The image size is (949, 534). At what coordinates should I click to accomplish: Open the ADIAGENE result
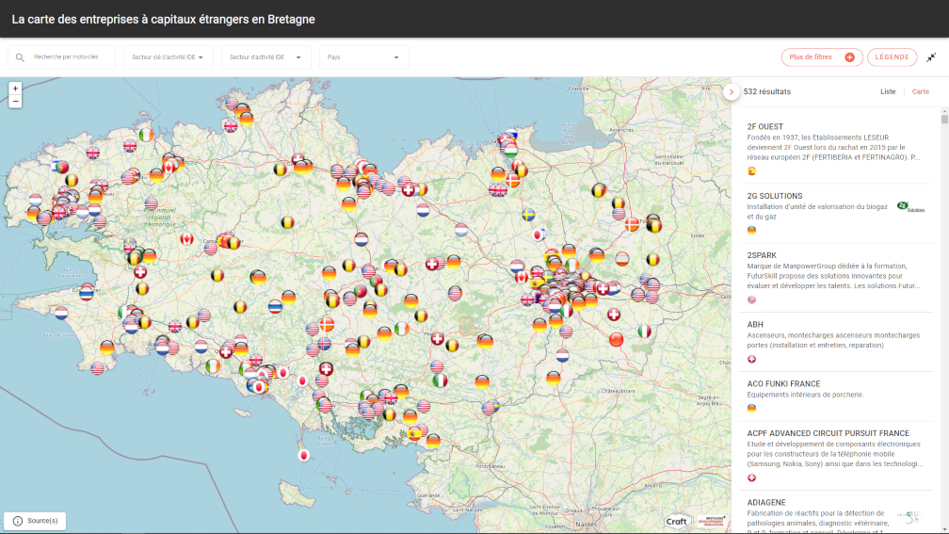(x=836, y=513)
